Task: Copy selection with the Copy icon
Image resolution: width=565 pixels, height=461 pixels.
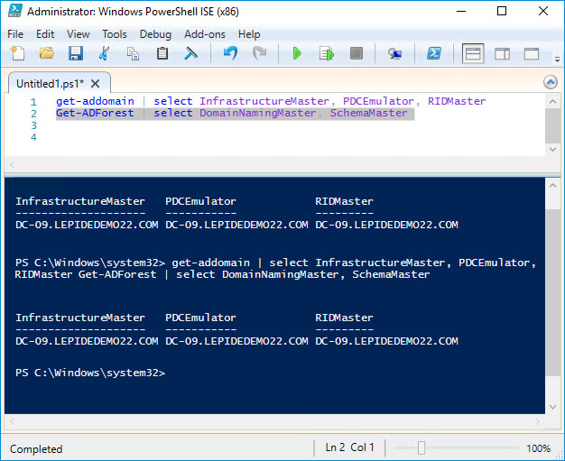Action: point(133,53)
